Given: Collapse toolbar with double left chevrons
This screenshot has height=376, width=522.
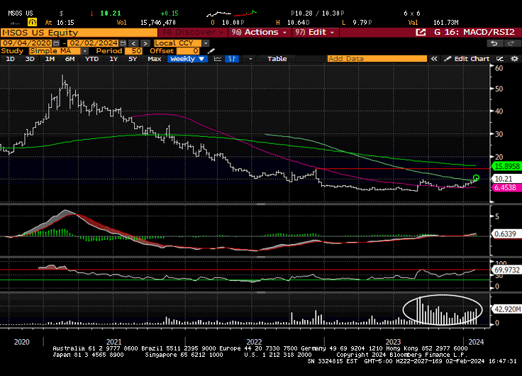Looking at the screenshot, I should click(x=434, y=59).
